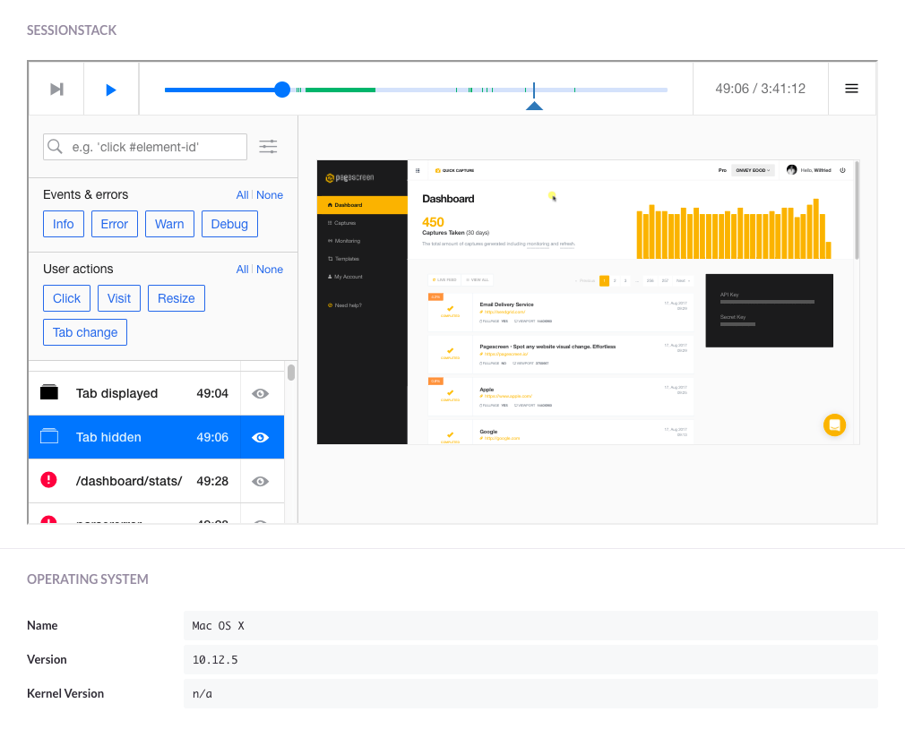Toggle the eye icon for Tab displayed
This screenshot has height=729, width=905.
260,393
